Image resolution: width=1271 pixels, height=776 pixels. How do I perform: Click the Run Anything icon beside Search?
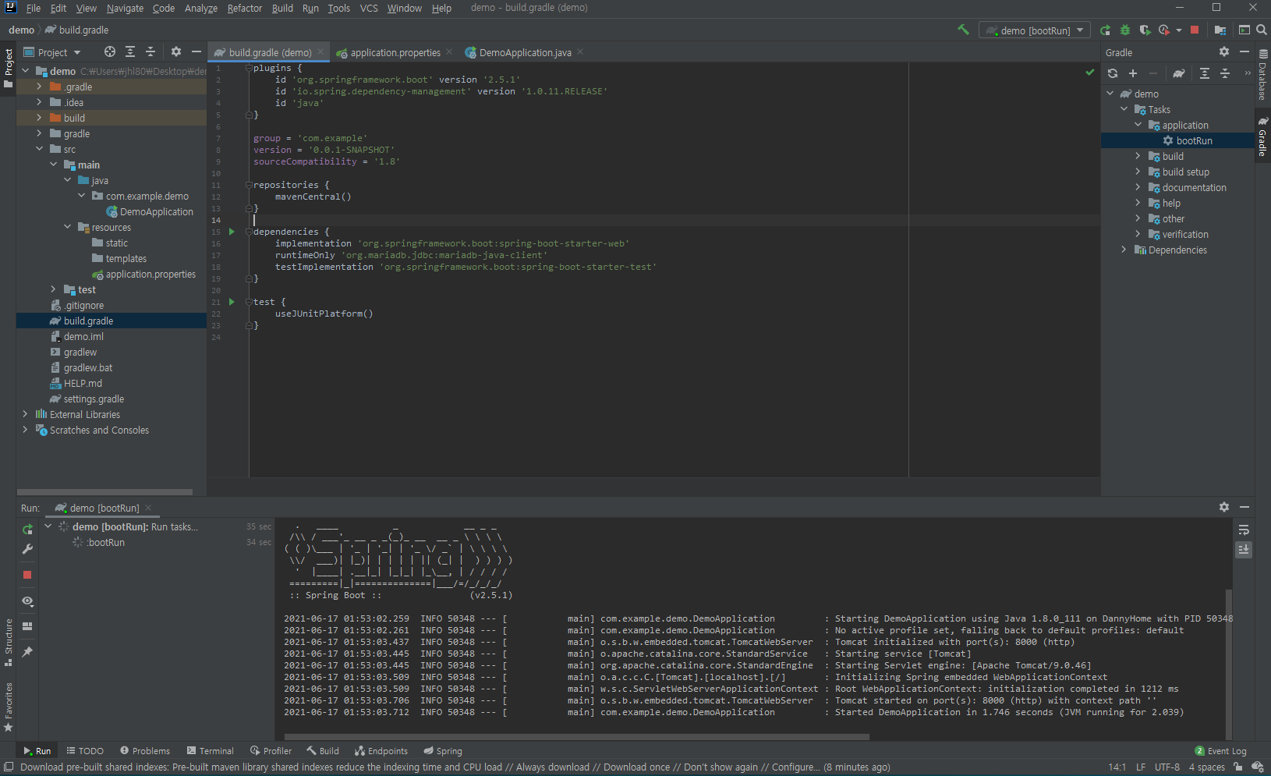pos(1244,30)
